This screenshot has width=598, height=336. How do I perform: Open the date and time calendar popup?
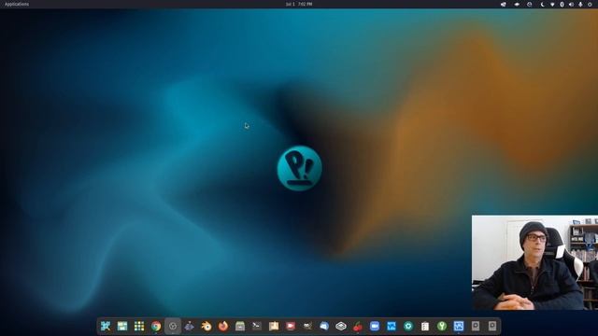click(299, 4)
